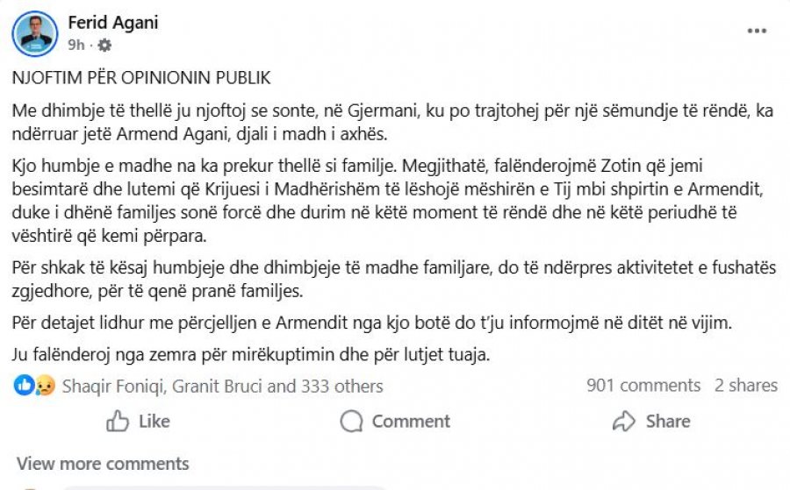The image size is (790, 490).
Task: Click the blue like reaction icon
Action: pos(25,386)
